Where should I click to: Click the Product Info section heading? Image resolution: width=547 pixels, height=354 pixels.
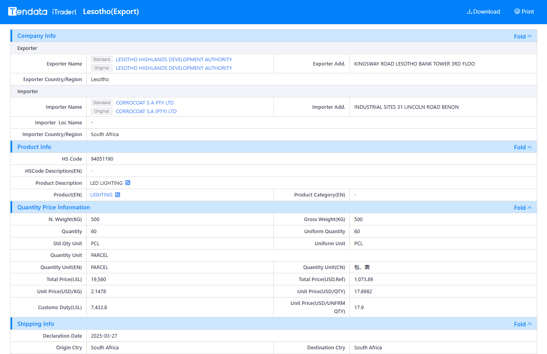click(34, 147)
